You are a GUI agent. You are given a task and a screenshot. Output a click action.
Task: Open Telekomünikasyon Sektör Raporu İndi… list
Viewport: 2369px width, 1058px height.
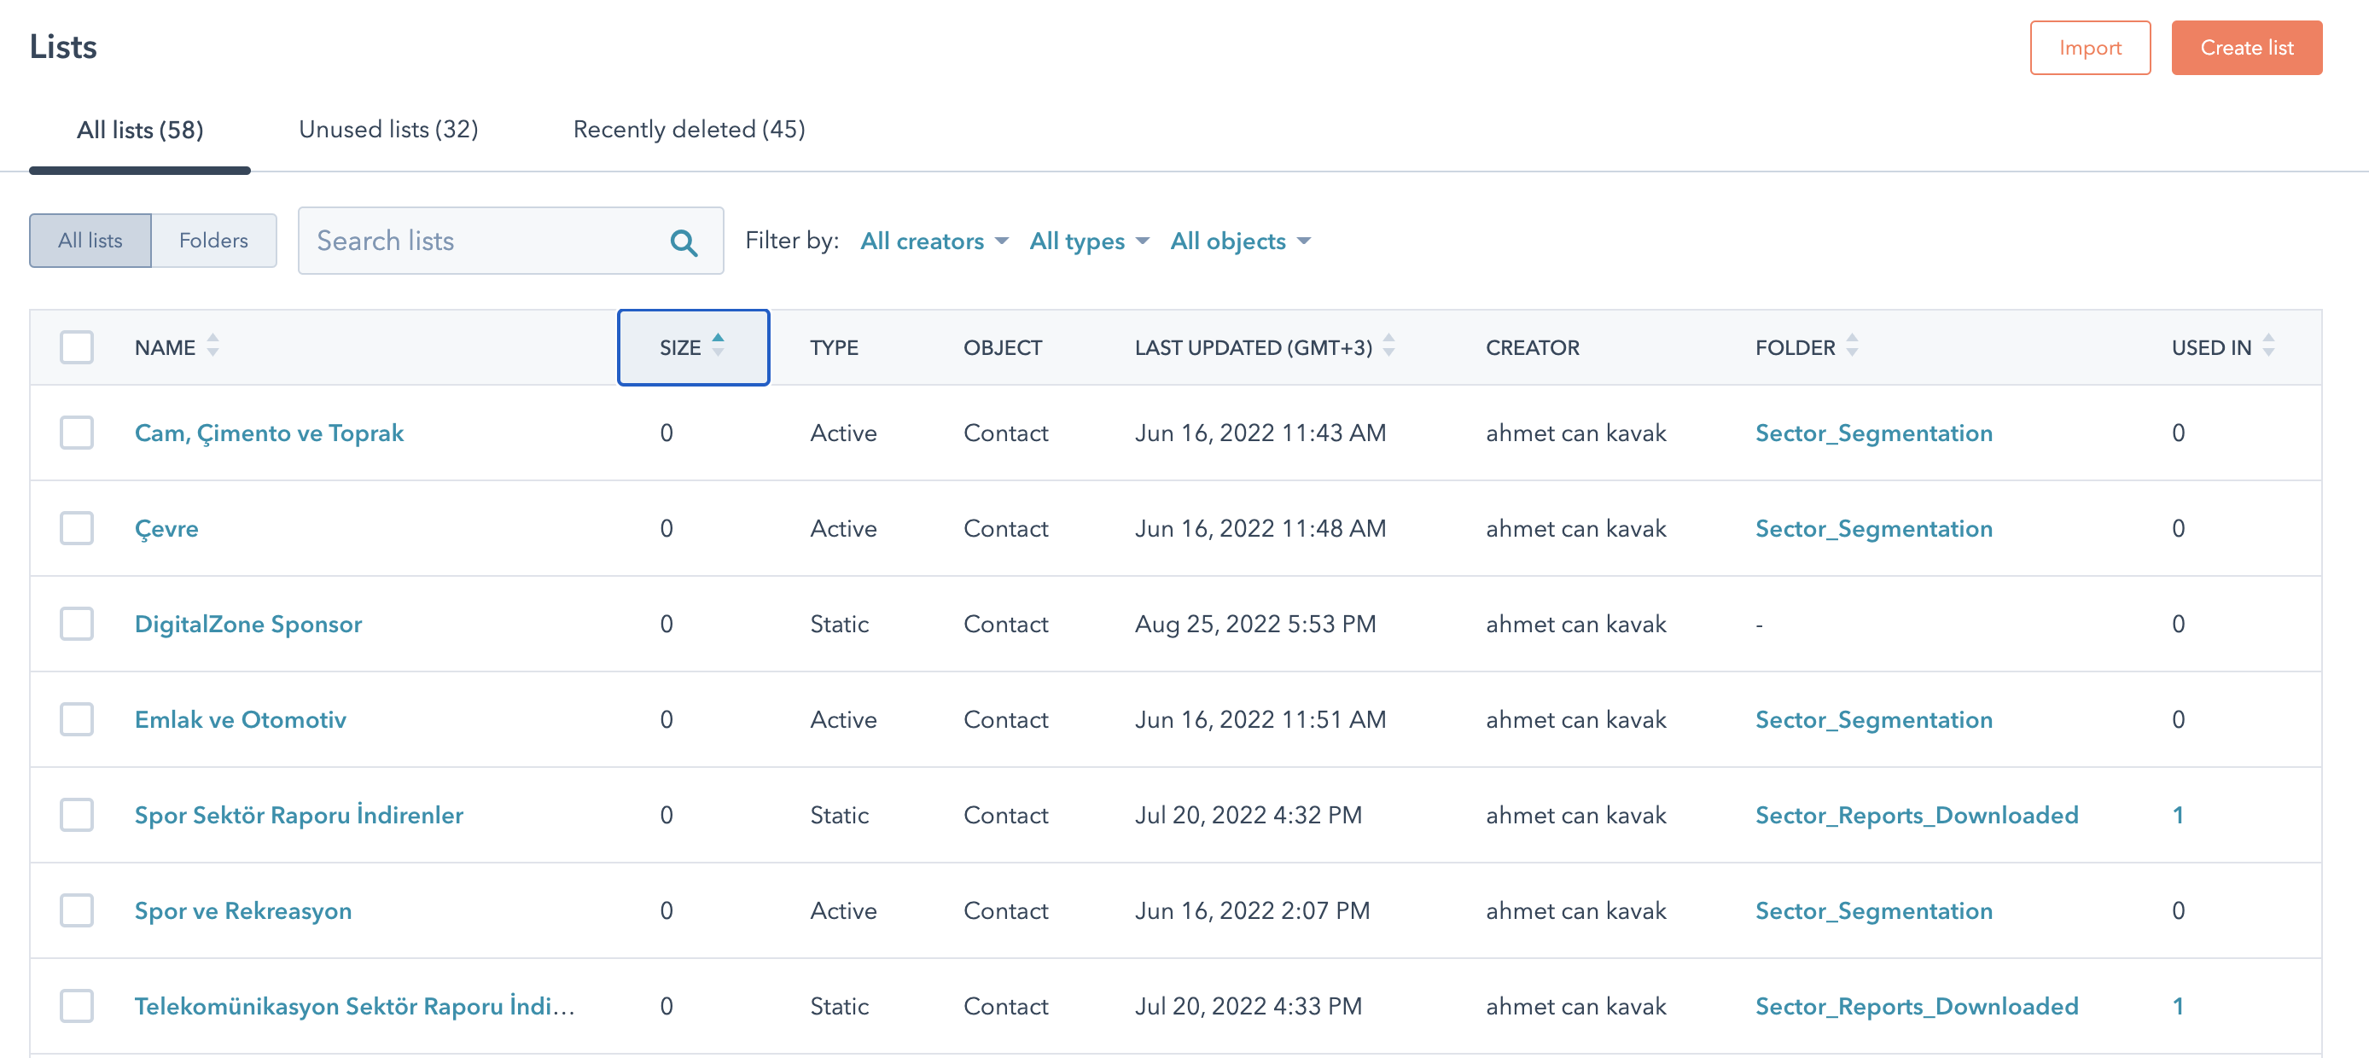(x=355, y=1007)
